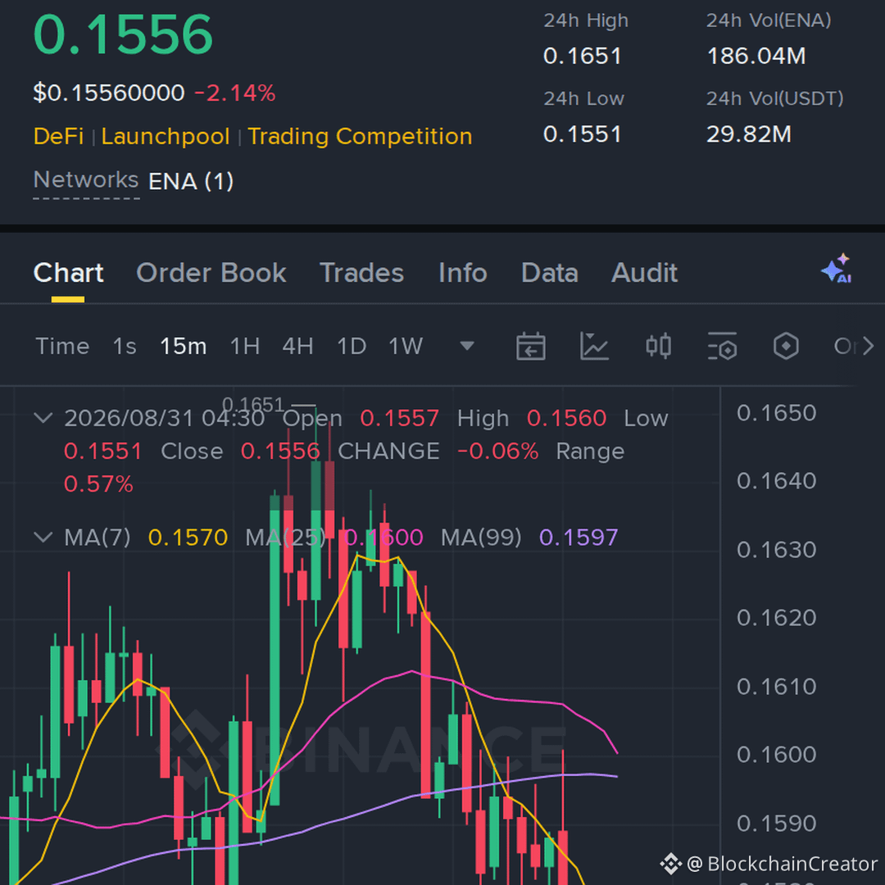The width and height of the screenshot is (885, 885).
Task: Open the line chart indicators icon
Action: [594, 346]
